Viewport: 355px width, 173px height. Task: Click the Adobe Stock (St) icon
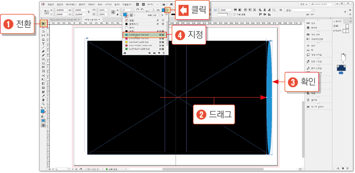click(143, 4)
